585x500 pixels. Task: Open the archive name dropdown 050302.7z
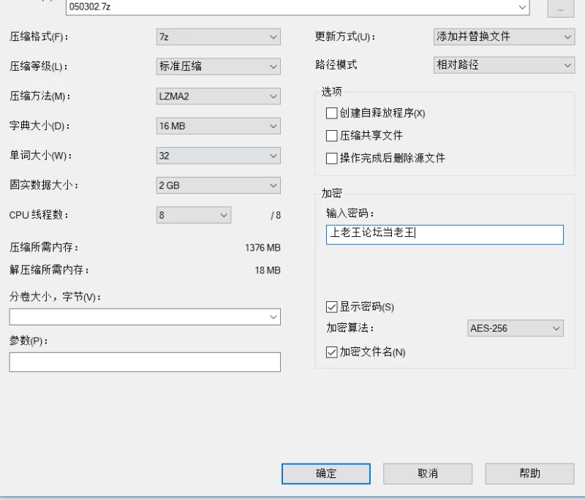298,7
